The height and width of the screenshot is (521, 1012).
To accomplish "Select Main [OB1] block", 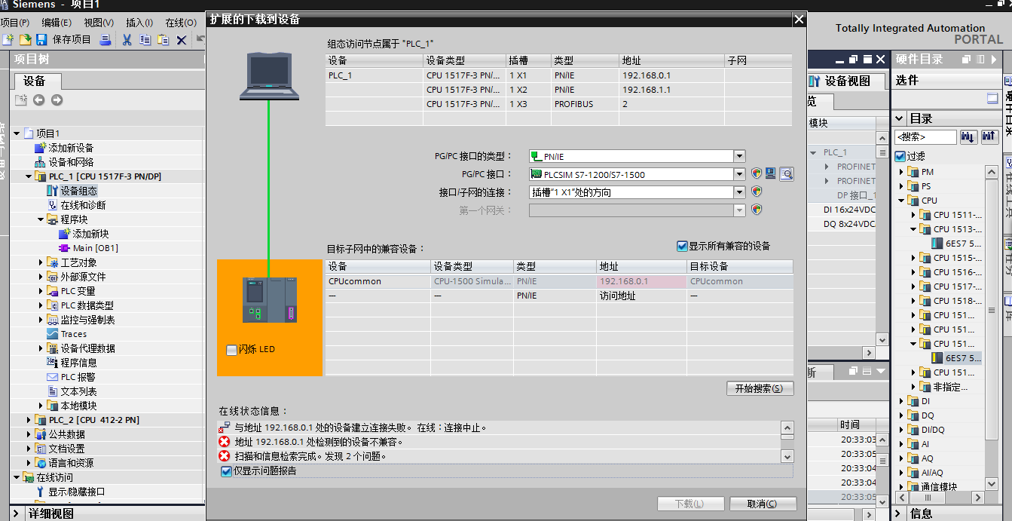I will click(x=95, y=248).
